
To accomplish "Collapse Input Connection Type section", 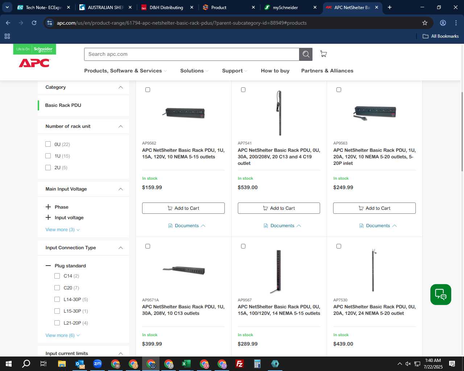I will (121, 248).
